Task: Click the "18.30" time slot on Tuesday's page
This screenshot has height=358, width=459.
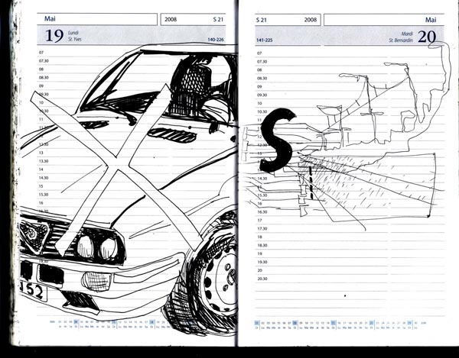Action: (x=262, y=245)
